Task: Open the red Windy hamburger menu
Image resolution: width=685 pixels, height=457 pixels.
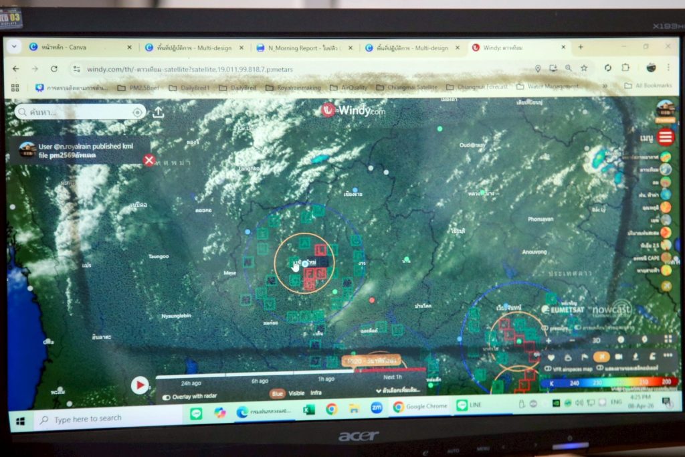Action: [x=665, y=138]
